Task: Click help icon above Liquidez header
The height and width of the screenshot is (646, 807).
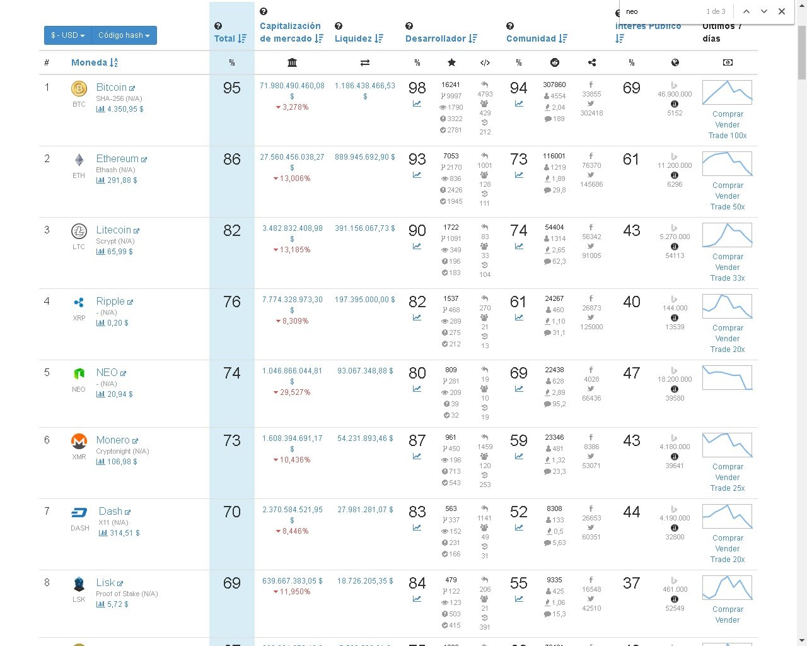Action: click(x=339, y=26)
